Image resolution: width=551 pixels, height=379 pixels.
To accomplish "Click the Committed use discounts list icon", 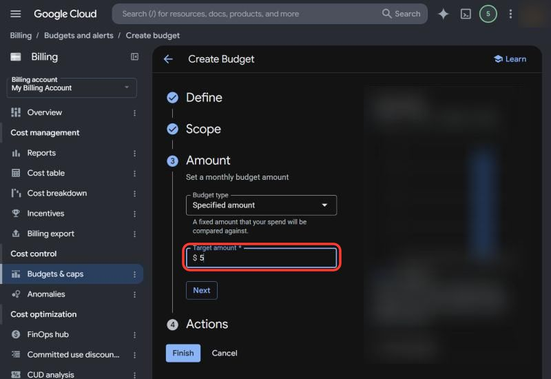I will 16,354.
